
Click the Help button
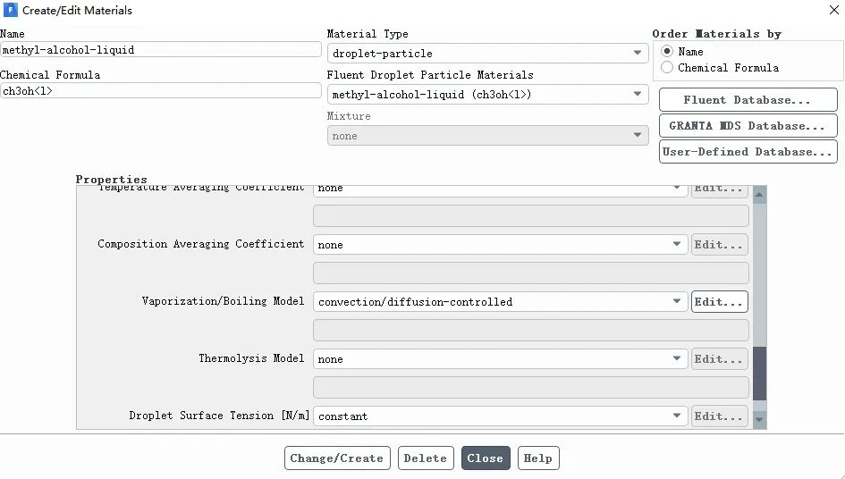[537, 458]
